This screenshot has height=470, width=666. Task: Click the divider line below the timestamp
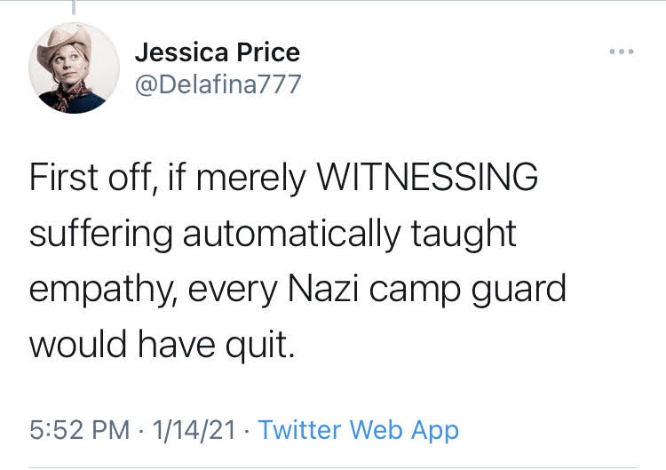(333, 466)
